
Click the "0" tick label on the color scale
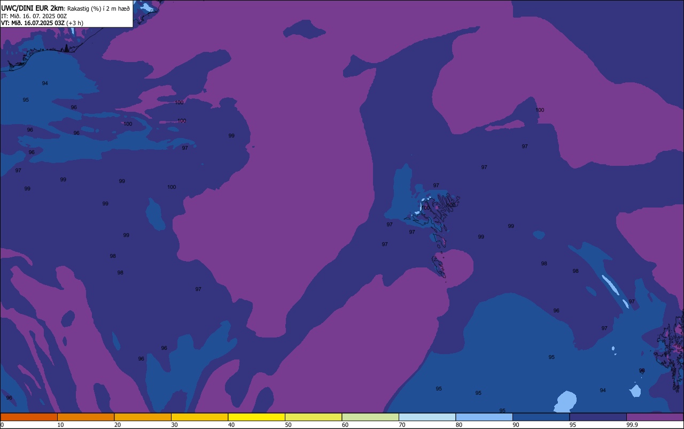tap(2, 425)
